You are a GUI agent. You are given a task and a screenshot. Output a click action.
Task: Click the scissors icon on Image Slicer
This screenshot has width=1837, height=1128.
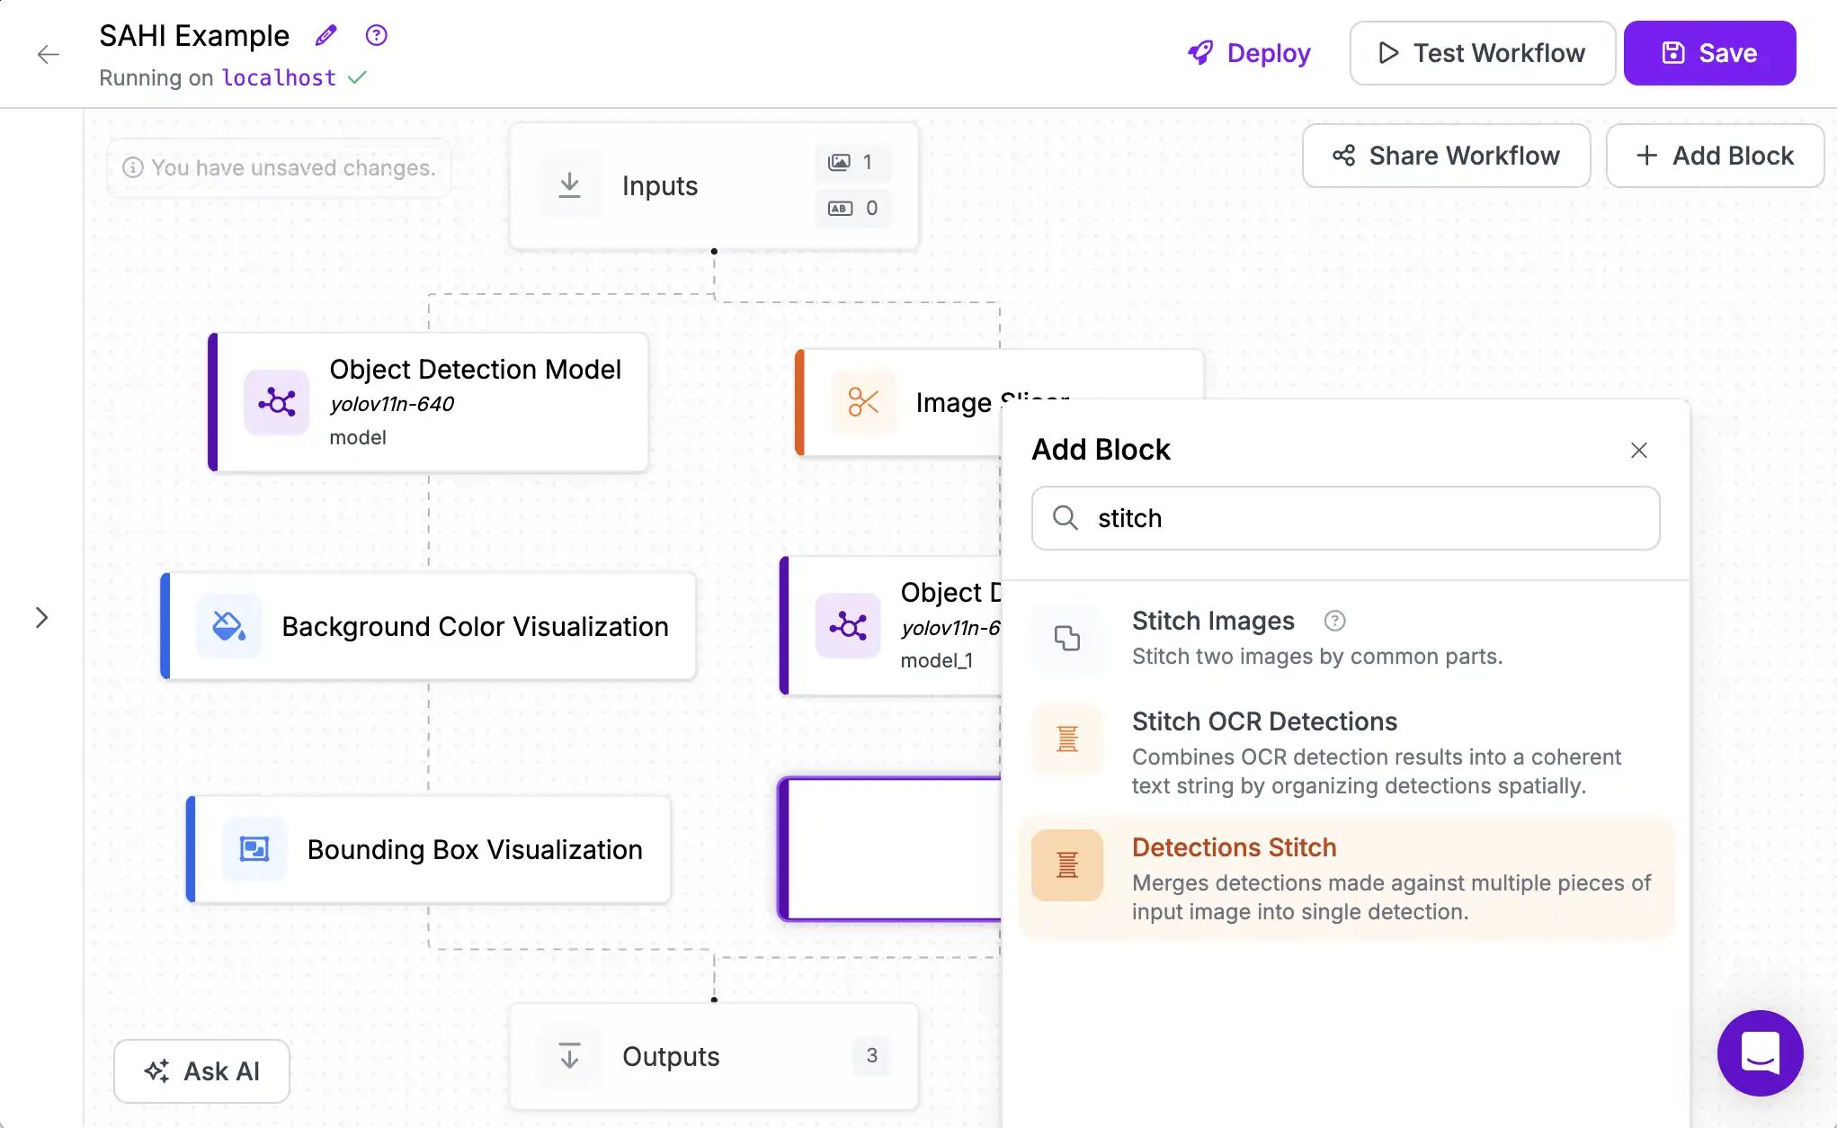(x=863, y=402)
